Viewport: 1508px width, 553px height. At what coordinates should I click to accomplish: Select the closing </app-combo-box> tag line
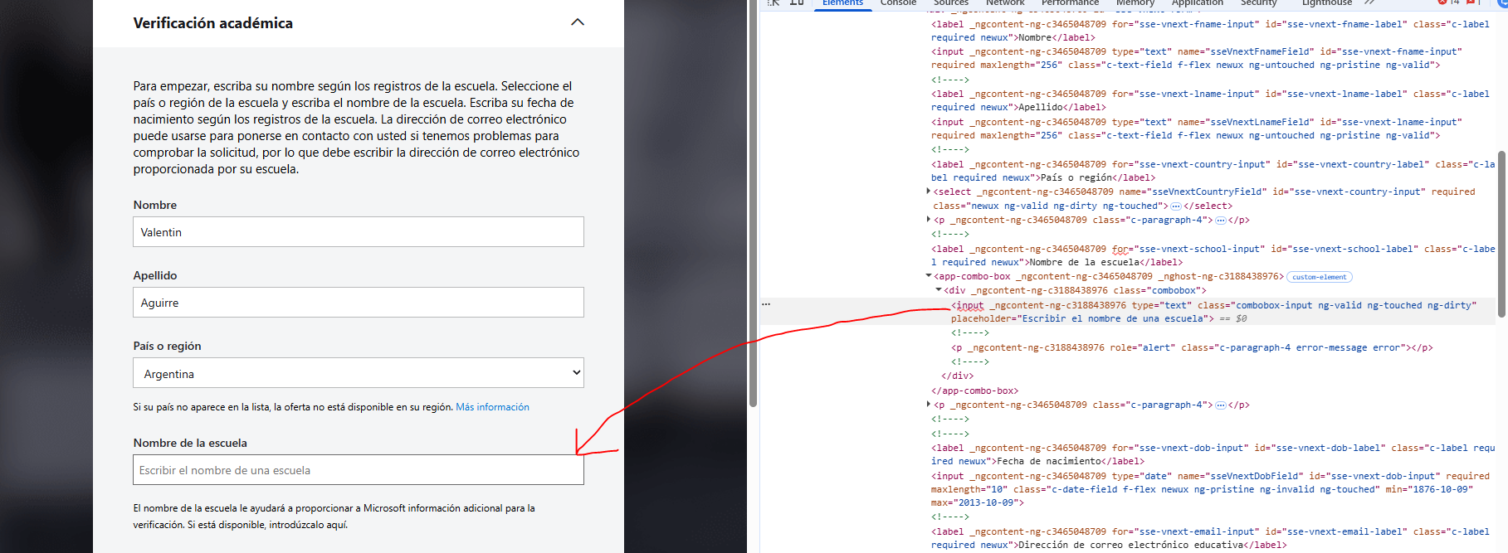click(974, 390)
